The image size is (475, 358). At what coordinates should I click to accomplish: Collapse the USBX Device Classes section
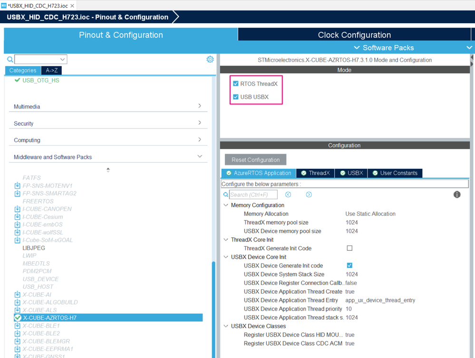226,326
